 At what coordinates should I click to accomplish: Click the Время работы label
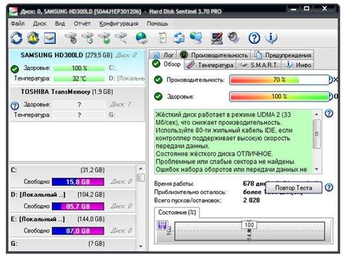pos(174,184)
